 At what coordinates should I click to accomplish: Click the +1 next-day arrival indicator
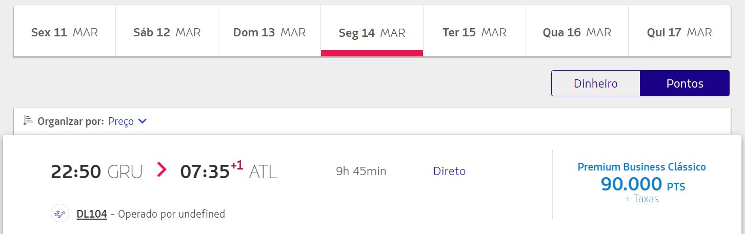[x=237, y=165]
